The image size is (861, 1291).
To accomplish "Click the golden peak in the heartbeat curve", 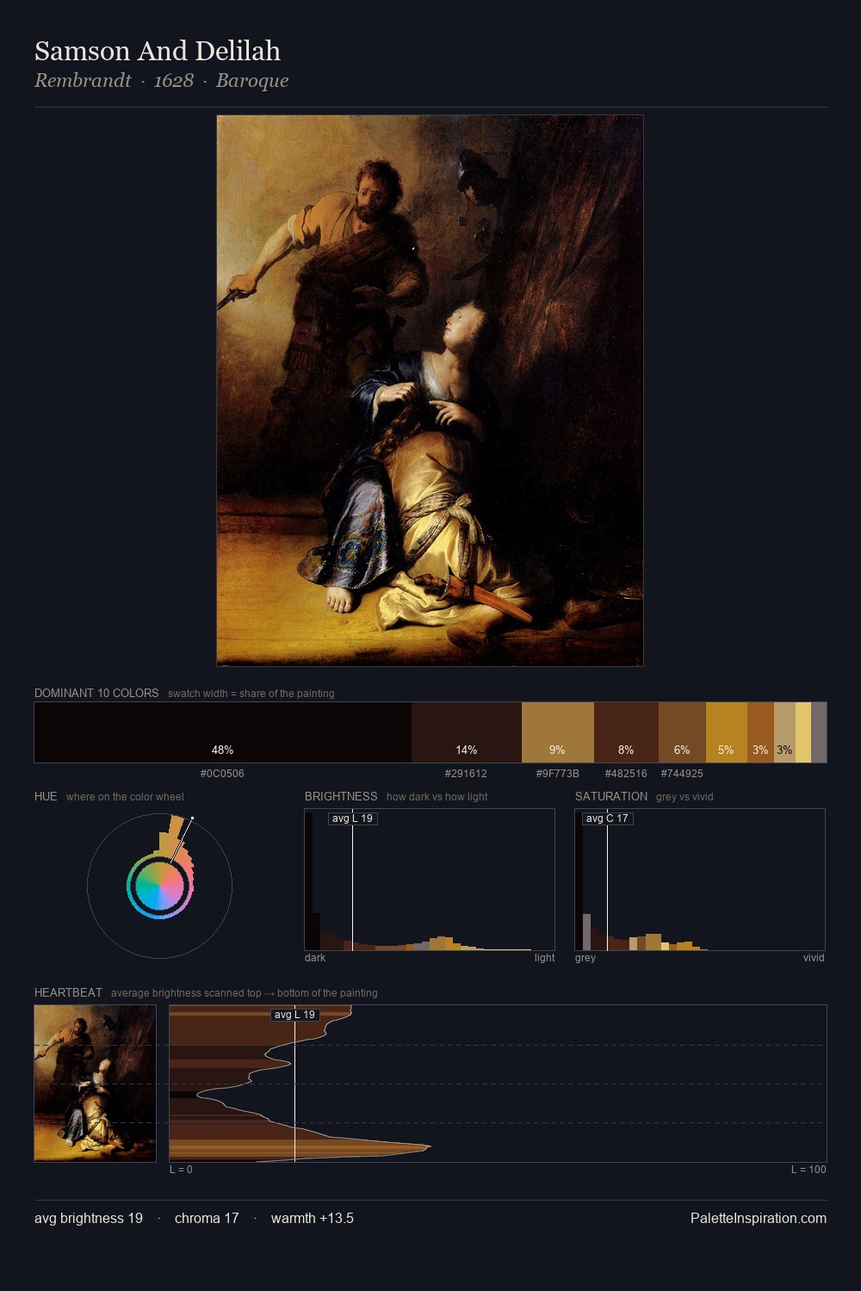I will coord(428,1146).
